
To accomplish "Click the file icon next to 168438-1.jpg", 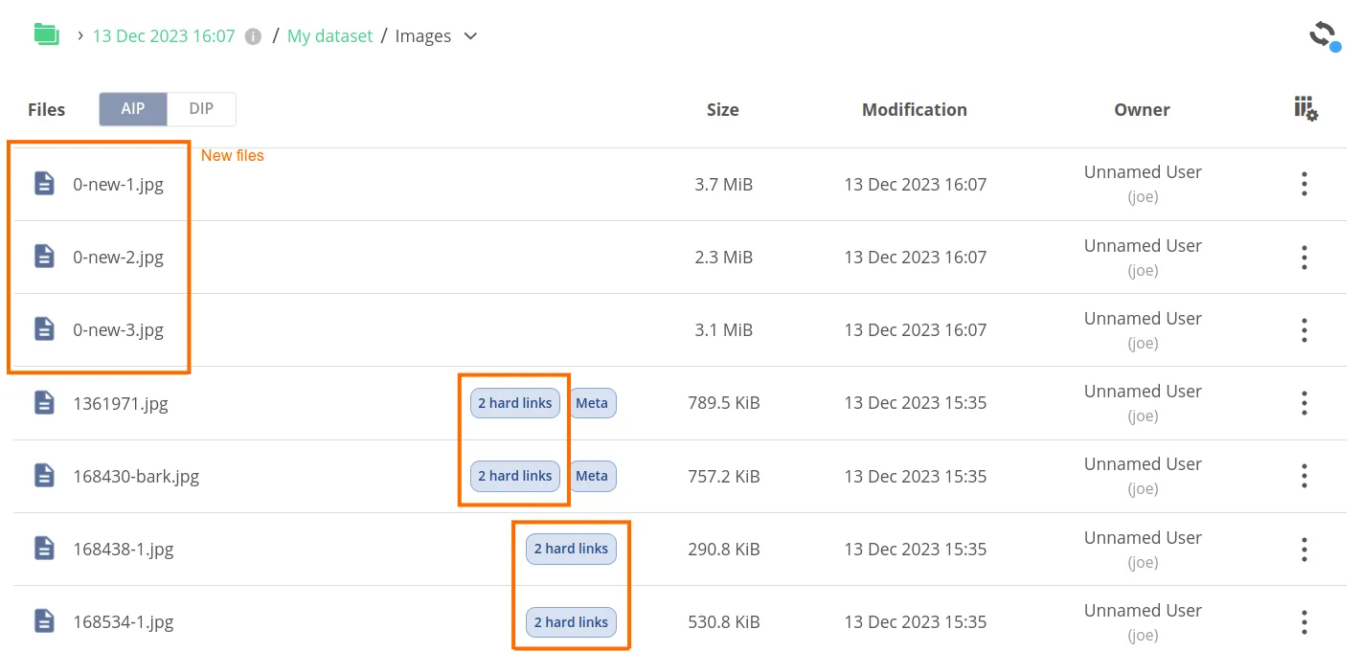I will [x=44, y=549].
